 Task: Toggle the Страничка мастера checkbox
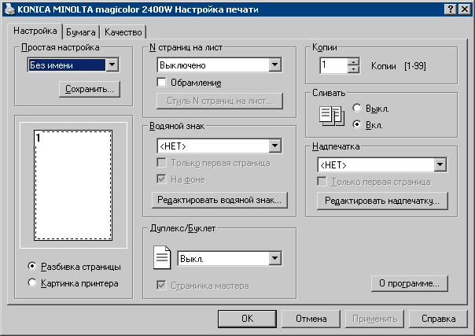click(x=161, y=285)
